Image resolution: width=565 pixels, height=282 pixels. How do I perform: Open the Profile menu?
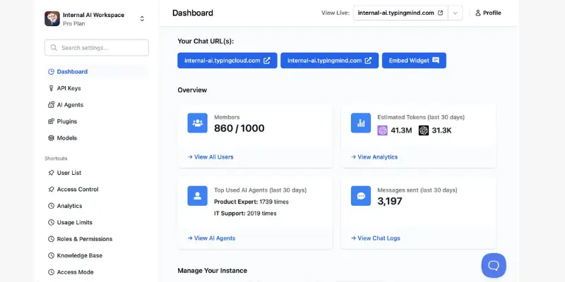tap(488, 13)
